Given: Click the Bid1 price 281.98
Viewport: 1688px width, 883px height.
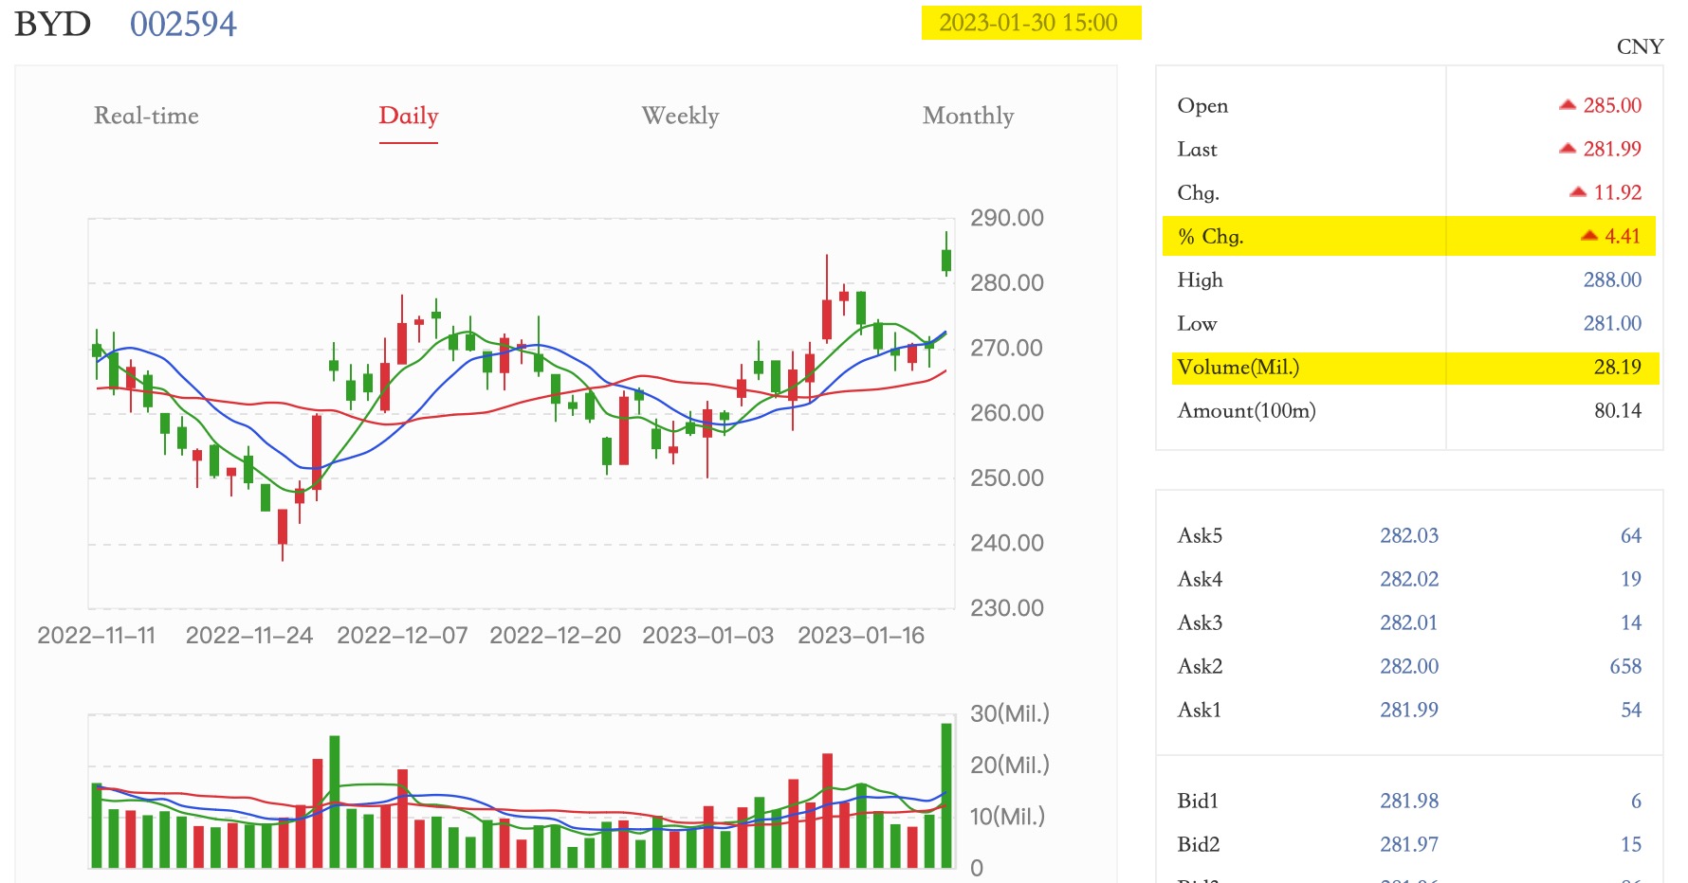Looking at the screenshot, I should (x=1408, y=801).
